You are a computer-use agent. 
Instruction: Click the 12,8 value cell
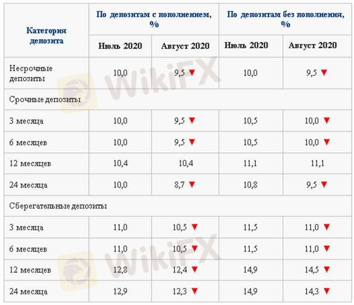(120, 270)
